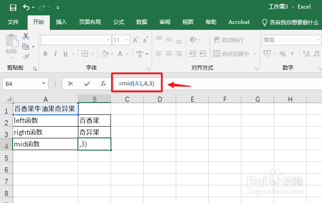
Task: Click the Increase Decimal icon
Action: coord(307,54)
